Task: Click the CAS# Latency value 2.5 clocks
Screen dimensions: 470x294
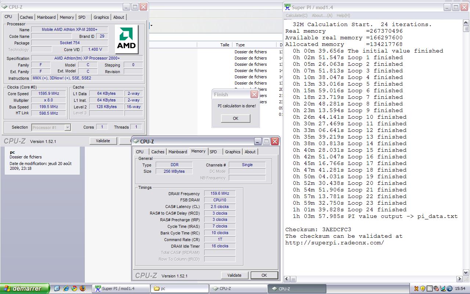Action: tap(220, 207)
